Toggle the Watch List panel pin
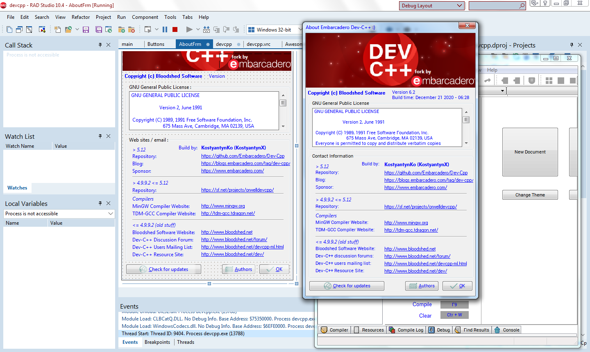 pos(100,136)
